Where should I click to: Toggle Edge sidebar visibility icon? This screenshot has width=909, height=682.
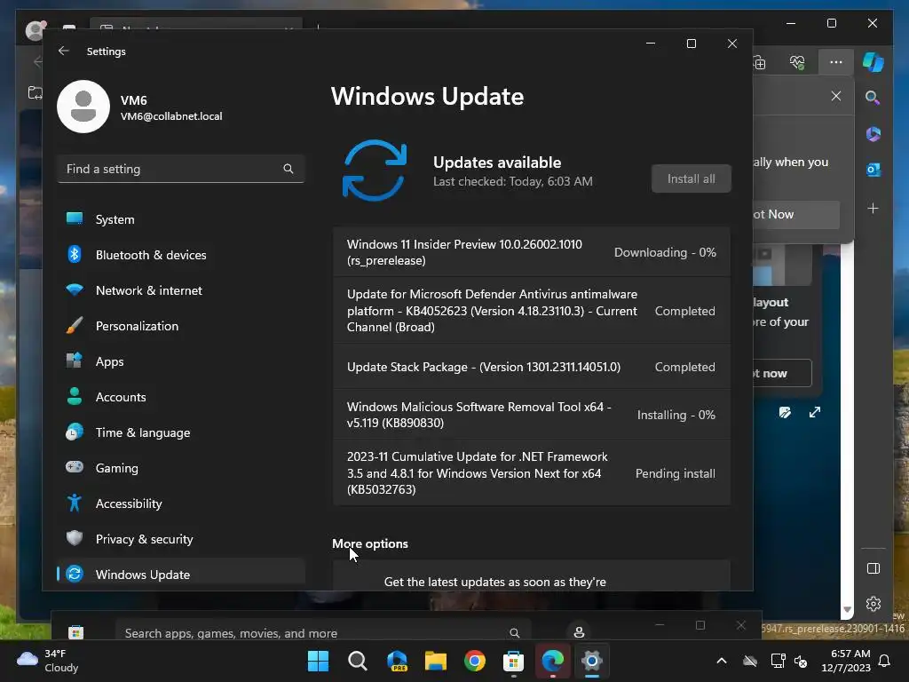coord(873,568)
